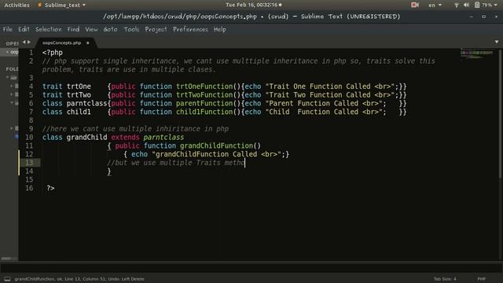This screenshot has width=503, height=283.
Task: Open the Project menu
Action: 156,29
